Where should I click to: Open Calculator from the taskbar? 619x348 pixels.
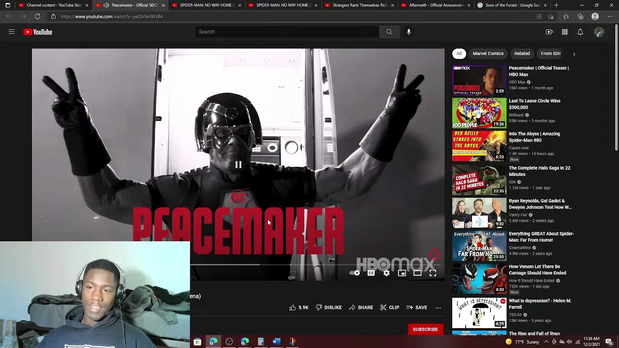[x=261, y=342]
